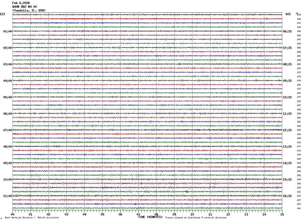Click minute tick label 15 on time axis
Viewport: 302px width, 221px height.
pos(282,214)
